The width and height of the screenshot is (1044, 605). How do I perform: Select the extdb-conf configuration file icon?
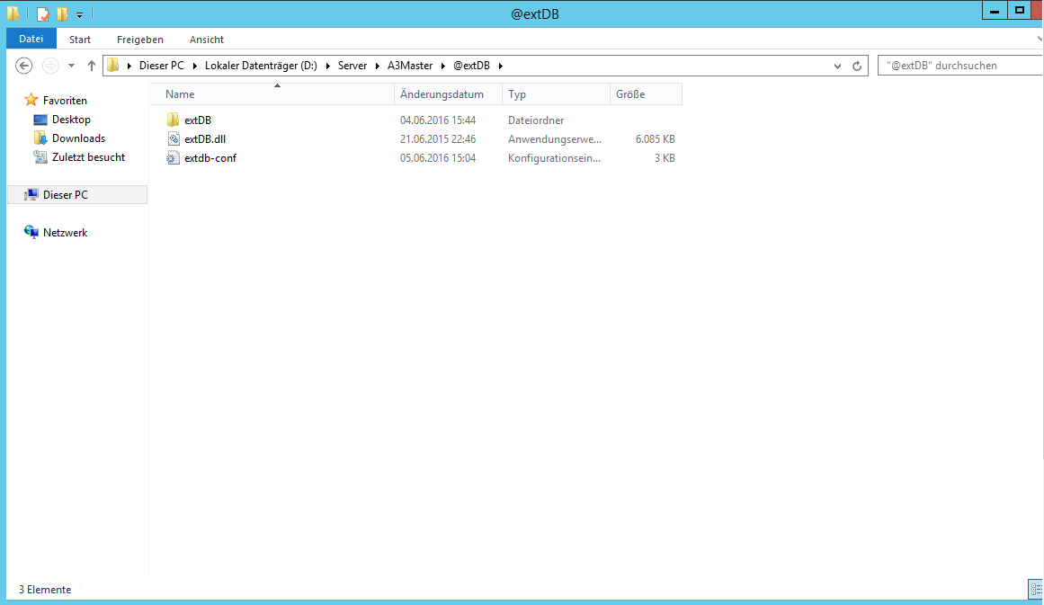[174, 158]
